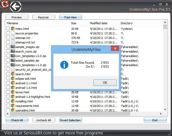
Task: Check the box for index.html
Action: (8, 28)
